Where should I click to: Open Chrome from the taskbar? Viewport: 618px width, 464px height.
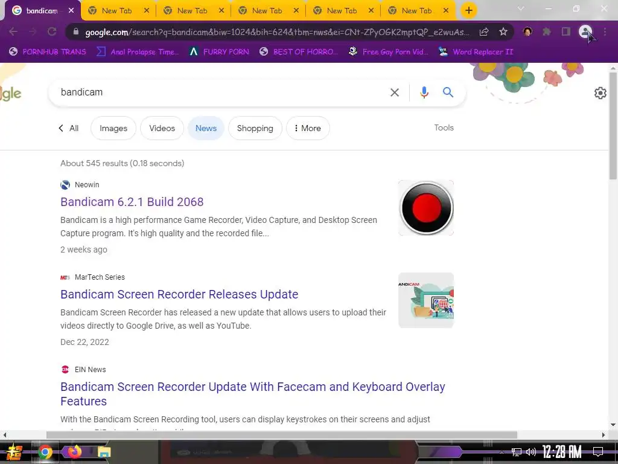[45, 452]
